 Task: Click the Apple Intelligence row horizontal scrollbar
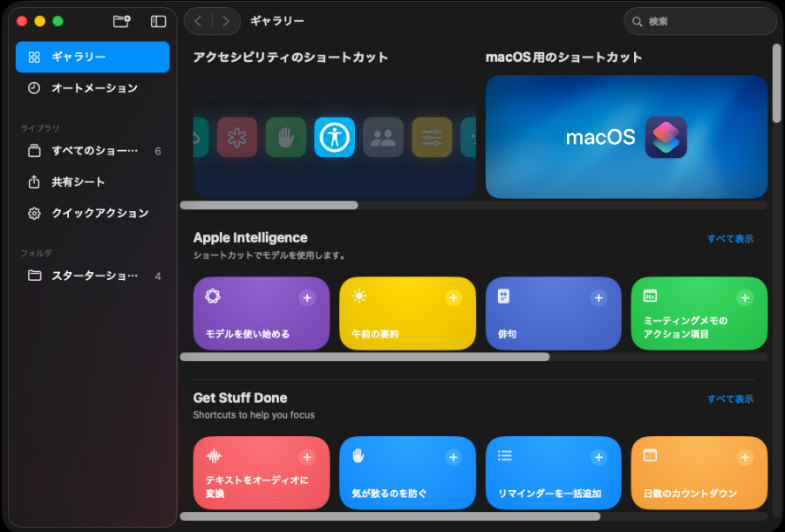[365, 357]
